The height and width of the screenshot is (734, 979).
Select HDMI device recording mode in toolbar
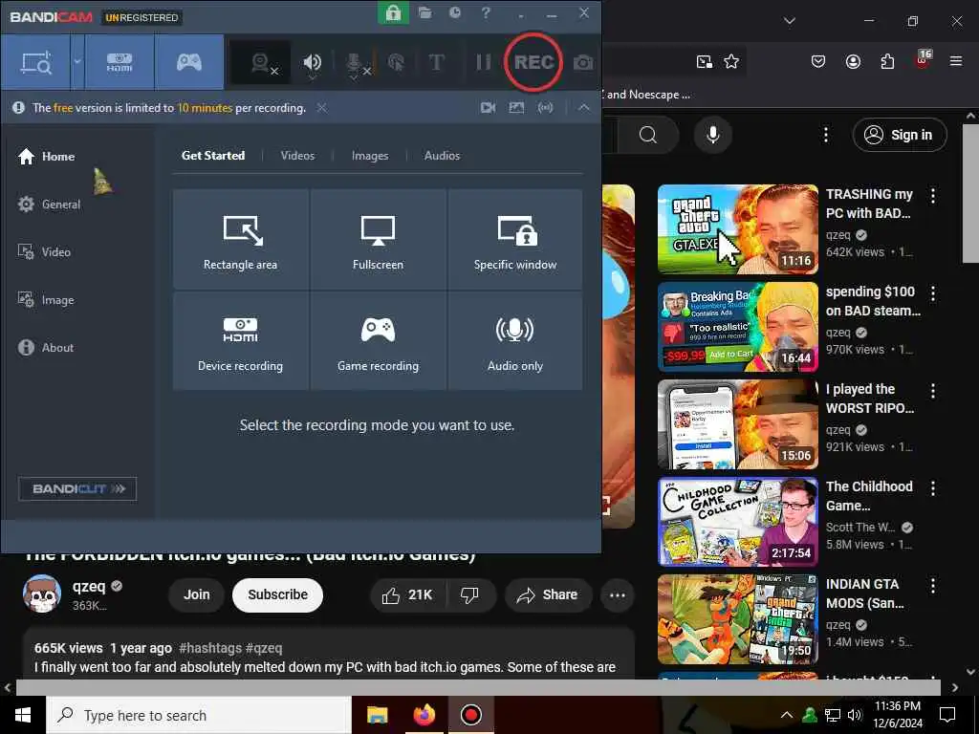(120, 62)
